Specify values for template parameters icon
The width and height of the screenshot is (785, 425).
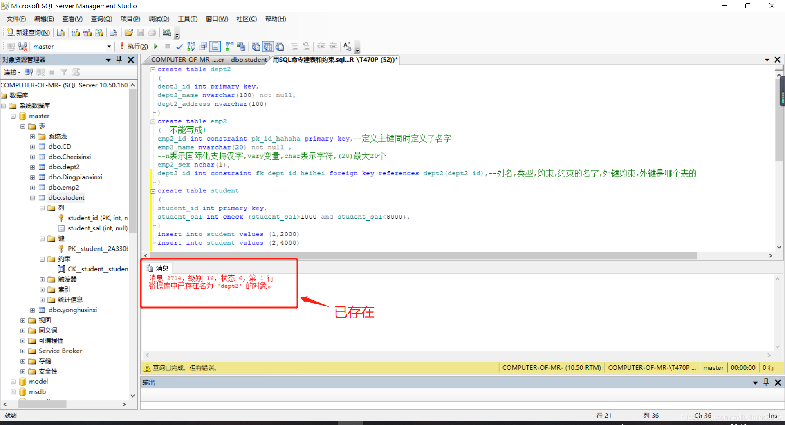(x=348, y=47)
